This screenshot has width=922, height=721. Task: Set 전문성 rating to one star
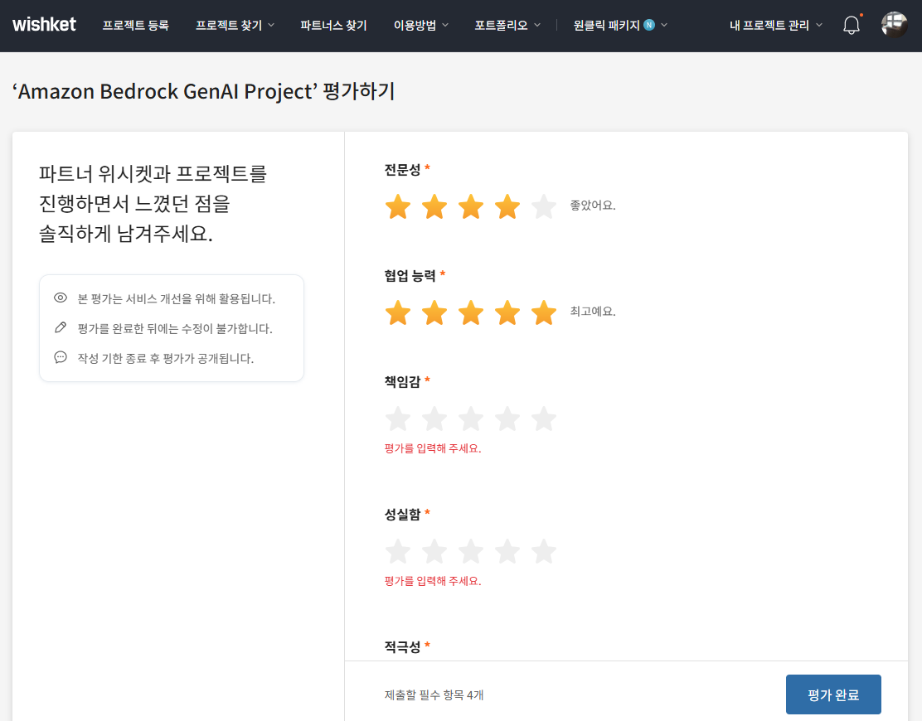tap(398, 206)
